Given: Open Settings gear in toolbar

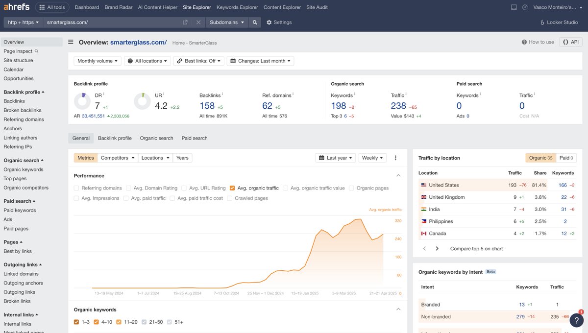Looking at the screenshot, I should [279, 23].
